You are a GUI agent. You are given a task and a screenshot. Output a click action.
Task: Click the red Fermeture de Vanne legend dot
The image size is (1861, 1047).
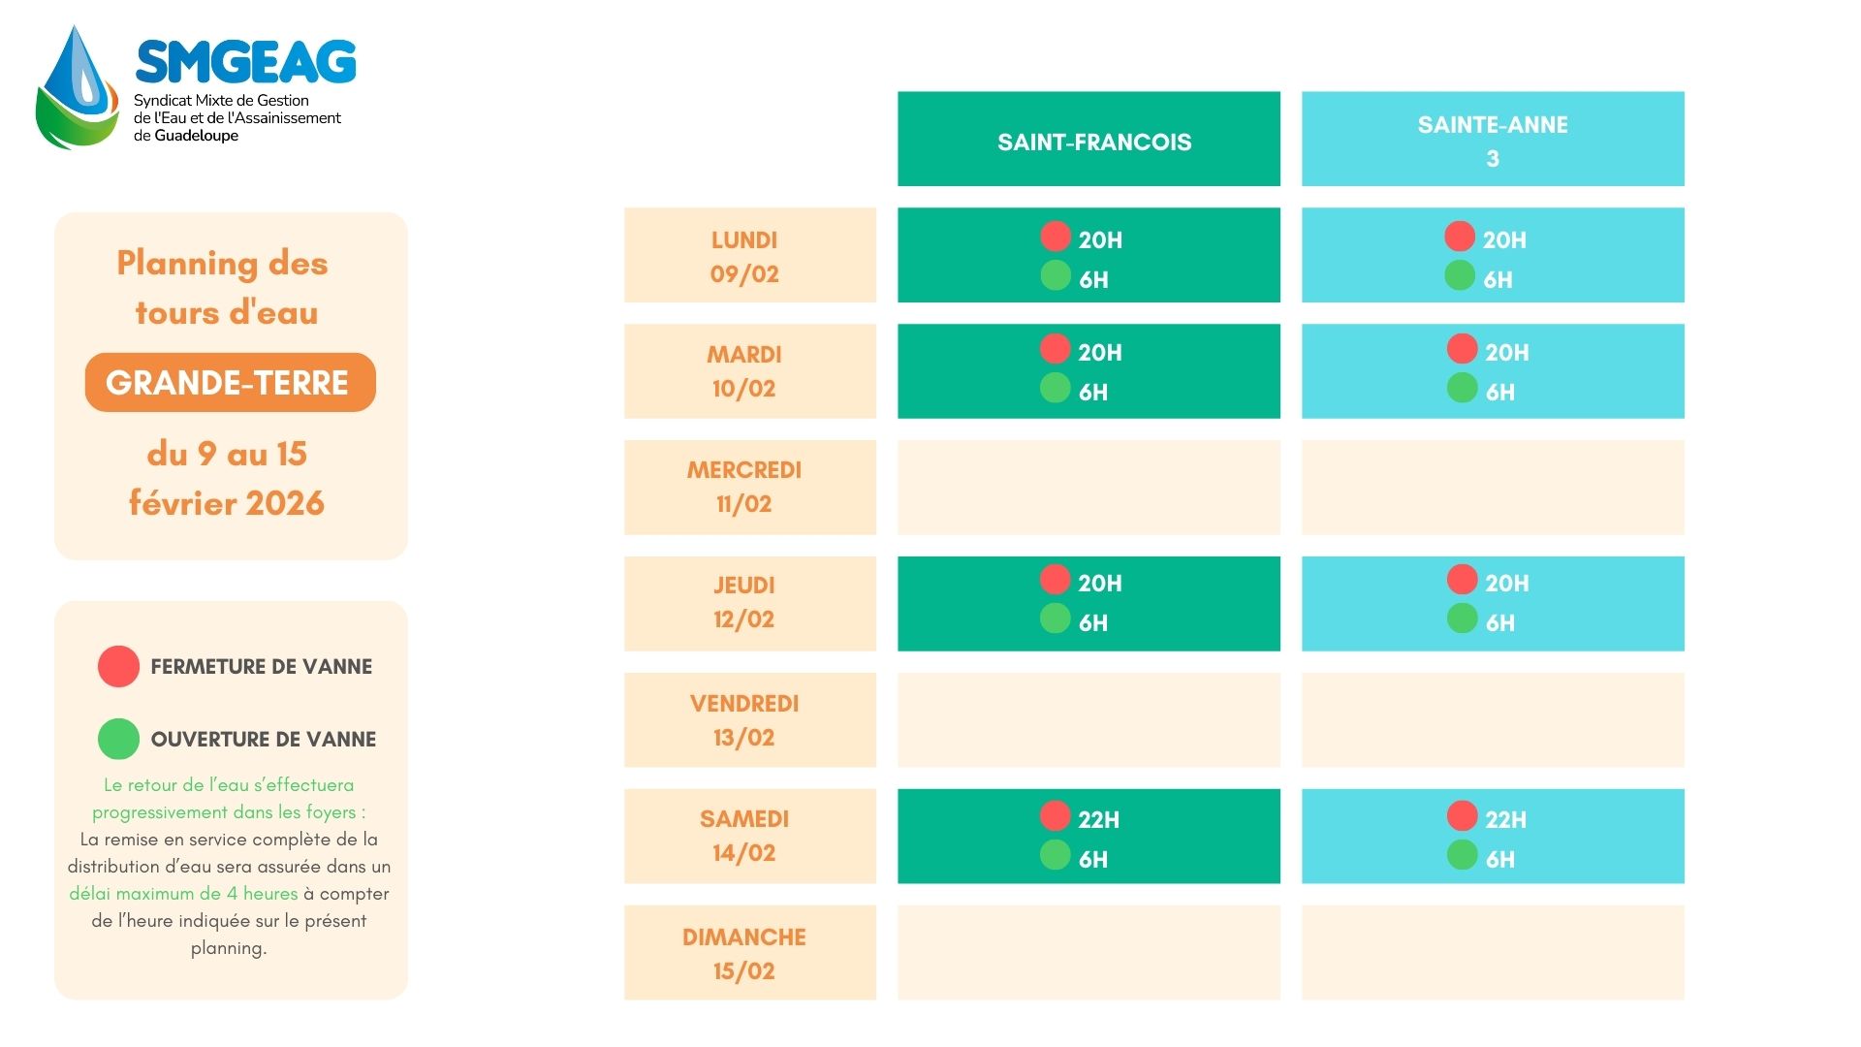coord(118,667)
